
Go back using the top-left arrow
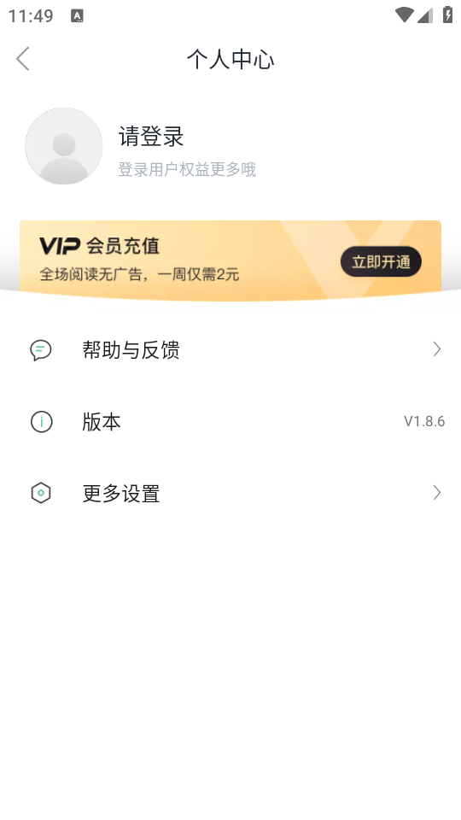tap(22, 59)
